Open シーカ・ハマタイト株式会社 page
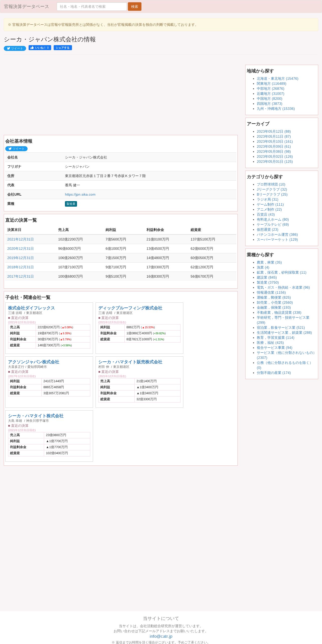The height and width of the screenshot is (644, 322). 36,416
